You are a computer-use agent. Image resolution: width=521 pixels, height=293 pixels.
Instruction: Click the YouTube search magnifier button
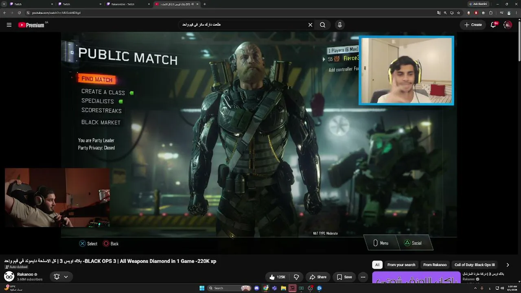point(322,25)
